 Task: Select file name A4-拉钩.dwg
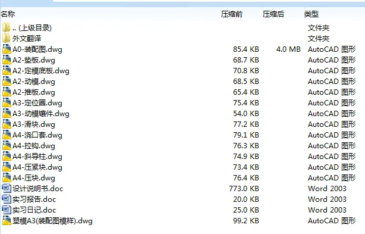34,146
